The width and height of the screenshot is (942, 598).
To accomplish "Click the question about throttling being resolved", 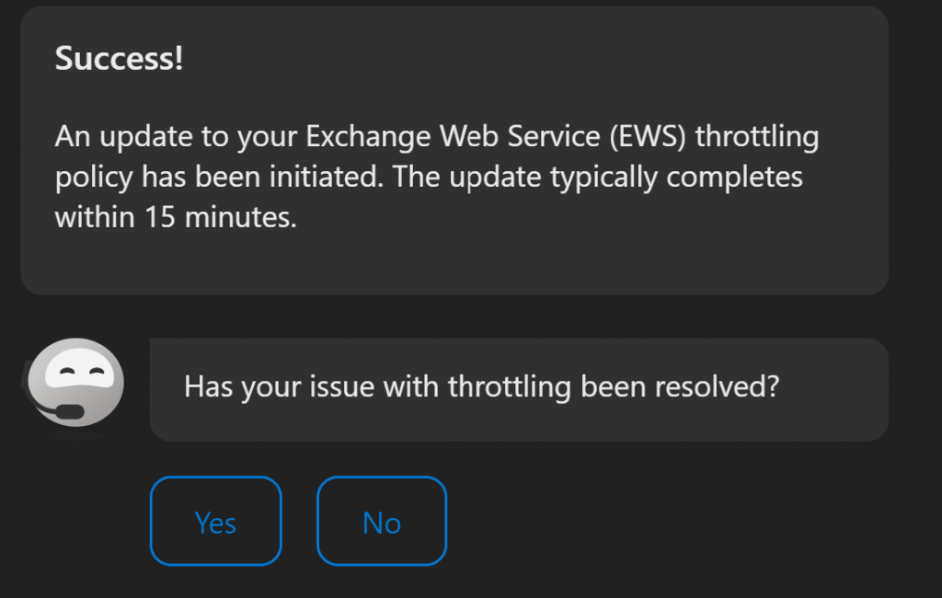I will [481, 386].
